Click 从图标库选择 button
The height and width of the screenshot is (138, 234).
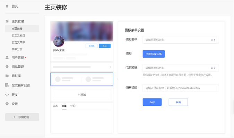coord(154,54)
